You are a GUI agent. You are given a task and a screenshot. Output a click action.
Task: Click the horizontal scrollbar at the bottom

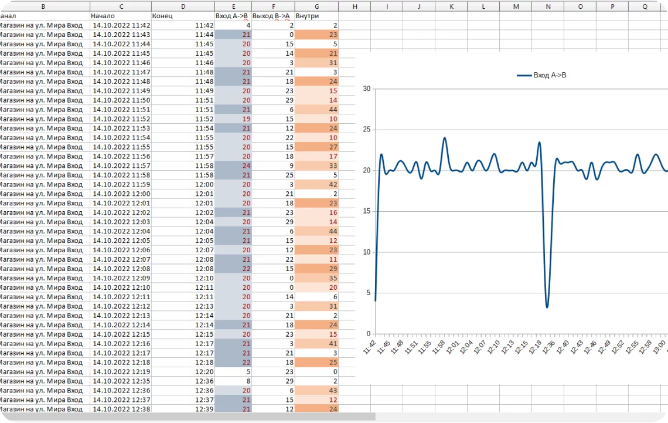point(188,417)
